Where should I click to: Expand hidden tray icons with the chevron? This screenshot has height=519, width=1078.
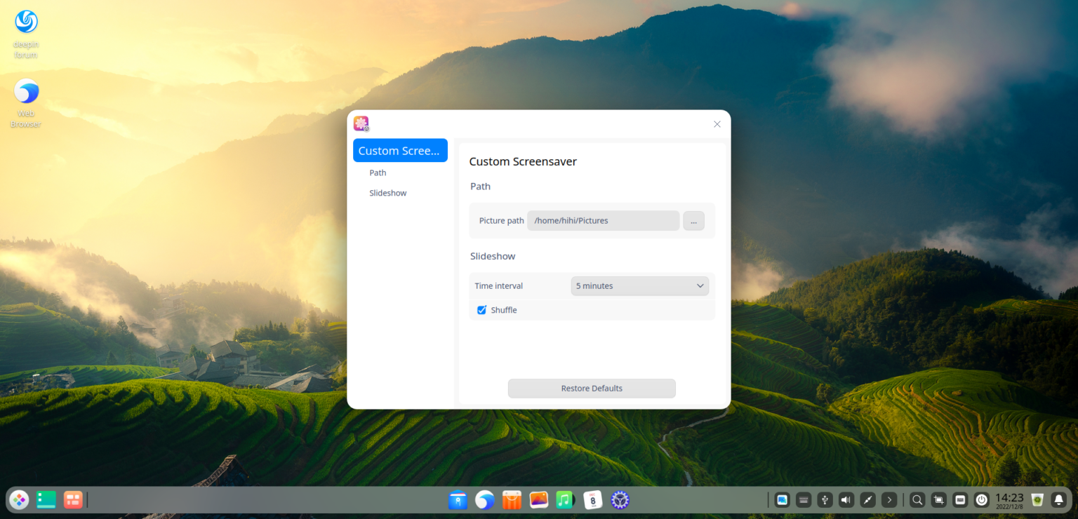889,499
